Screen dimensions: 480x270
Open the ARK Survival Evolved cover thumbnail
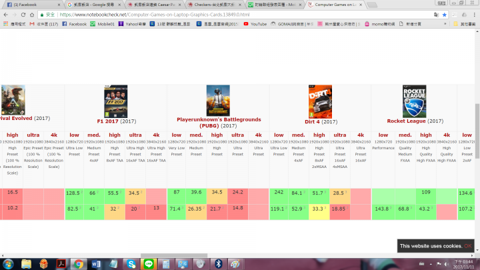click(13, 100)
